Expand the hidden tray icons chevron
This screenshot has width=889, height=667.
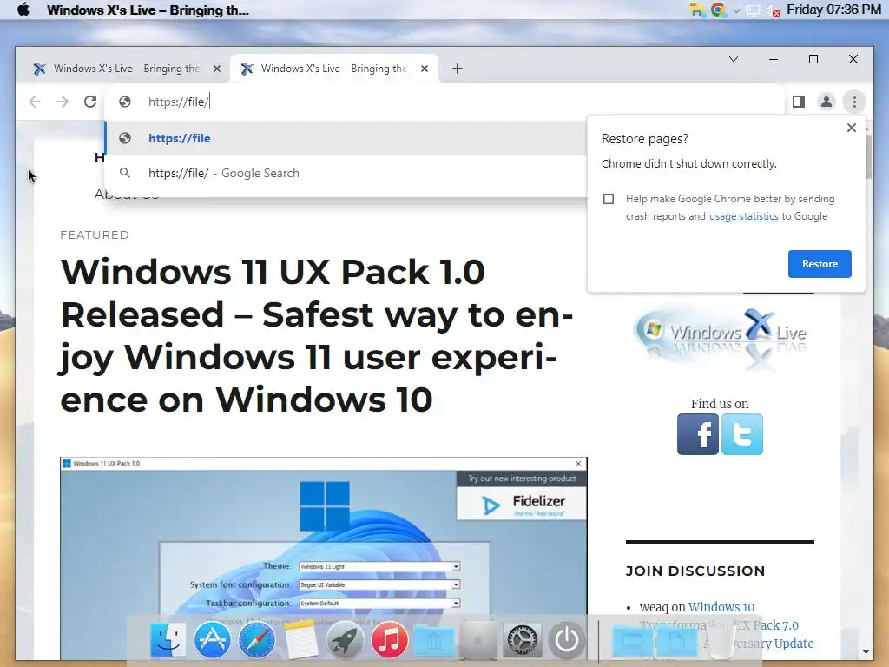(x=736, y=10)
